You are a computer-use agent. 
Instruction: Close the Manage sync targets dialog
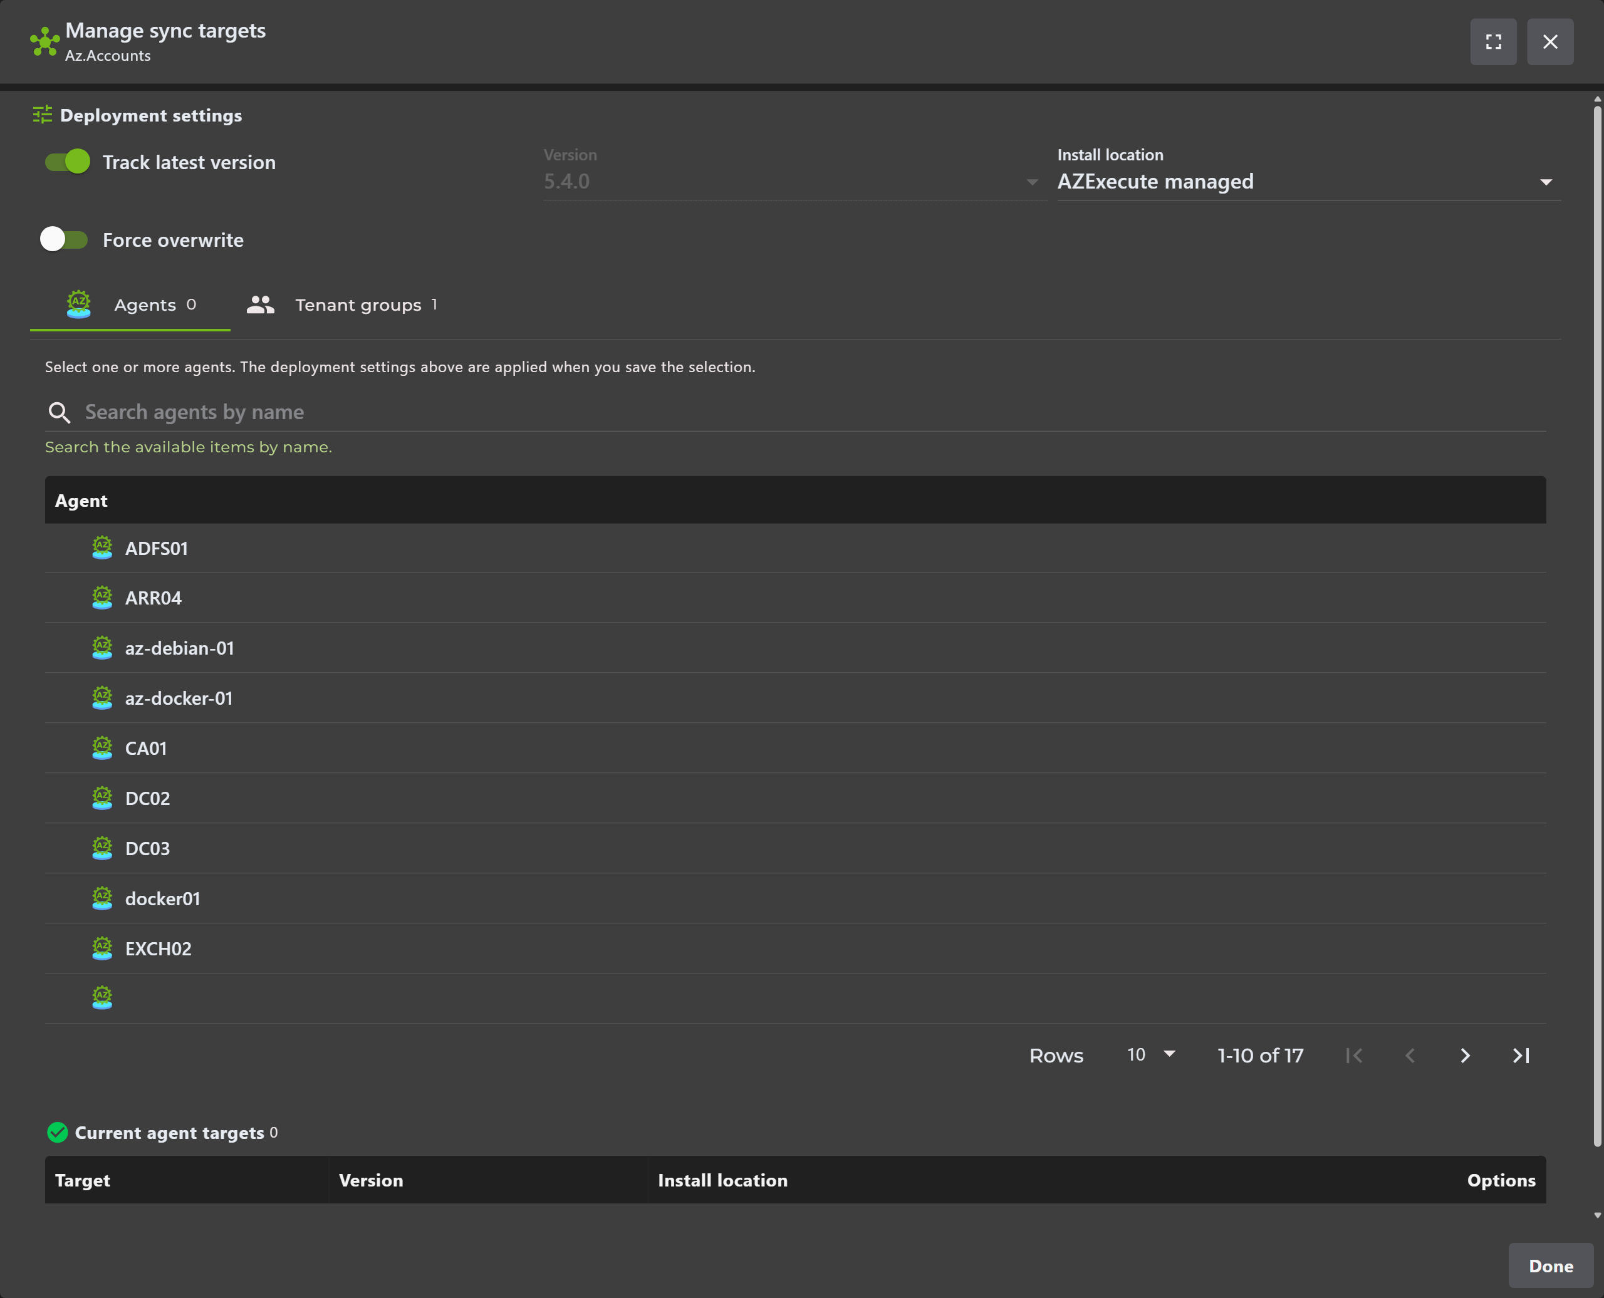point(1550,42)
